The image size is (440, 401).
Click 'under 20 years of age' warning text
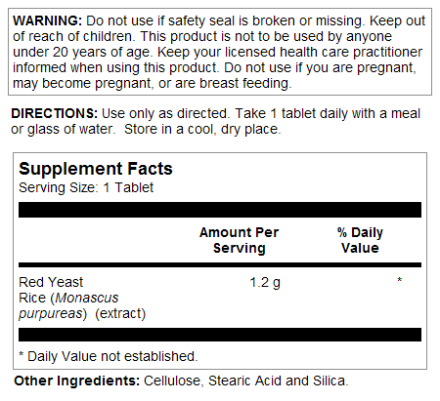pos(81,53)
